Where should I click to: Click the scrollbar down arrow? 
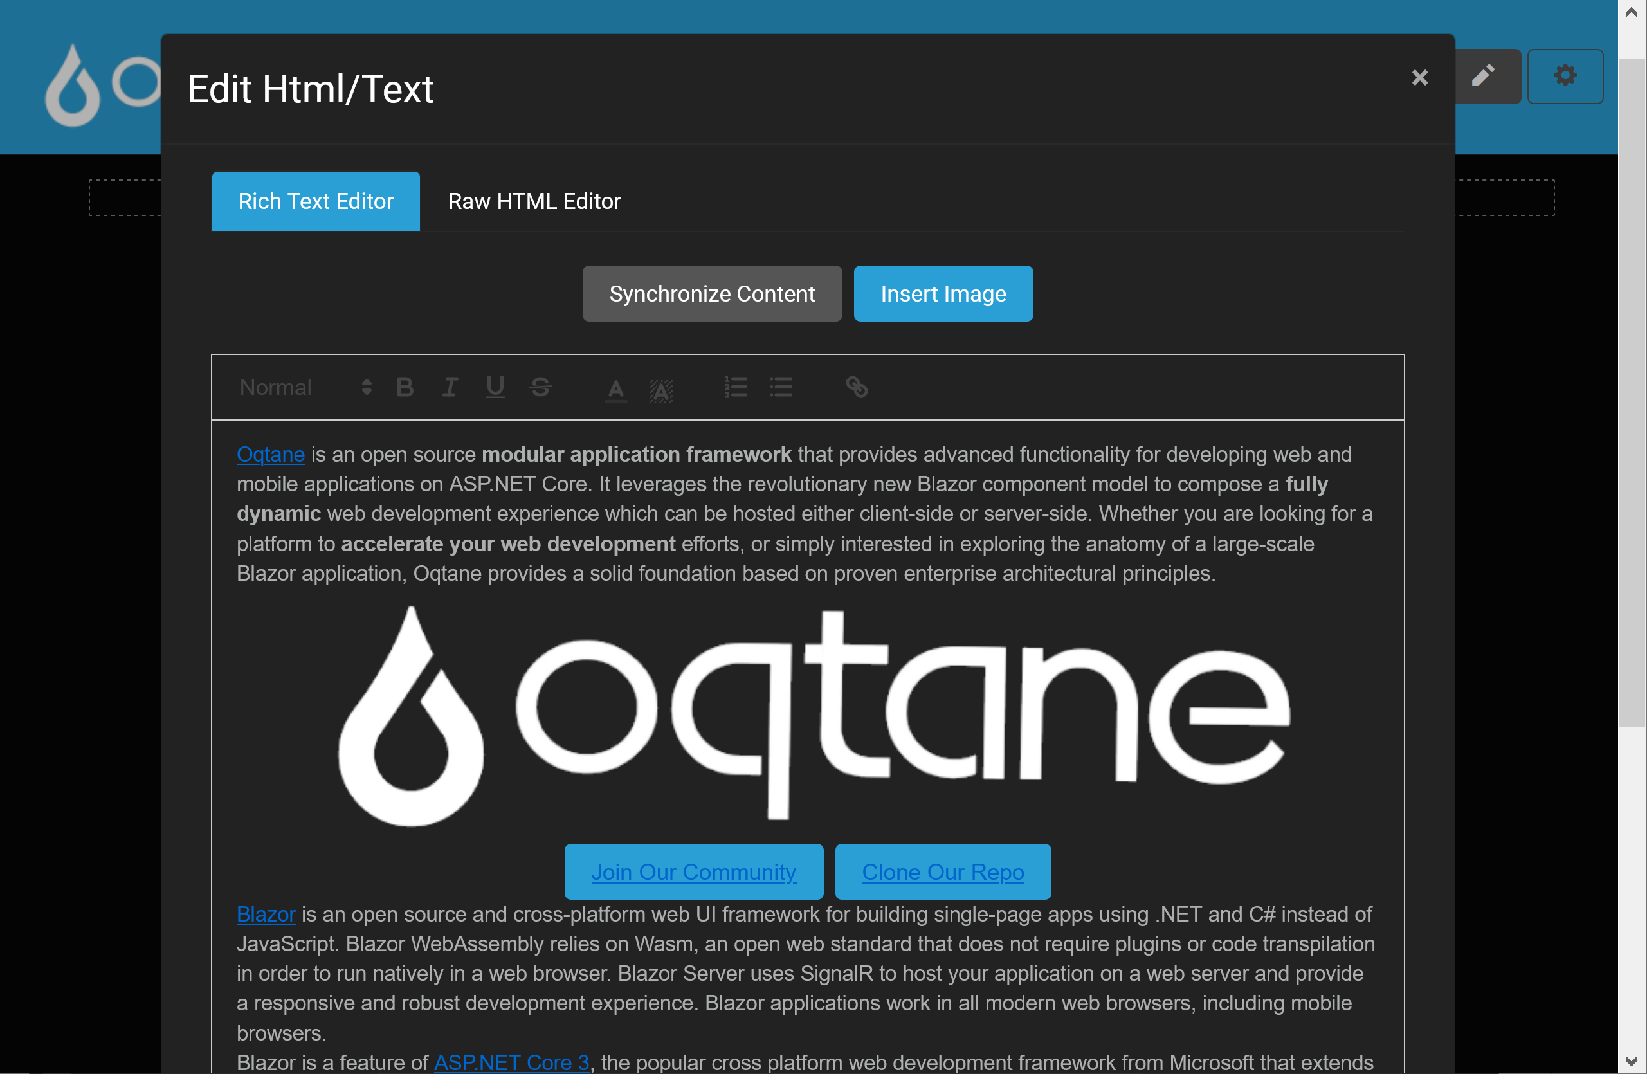tap(1631, 1060)
